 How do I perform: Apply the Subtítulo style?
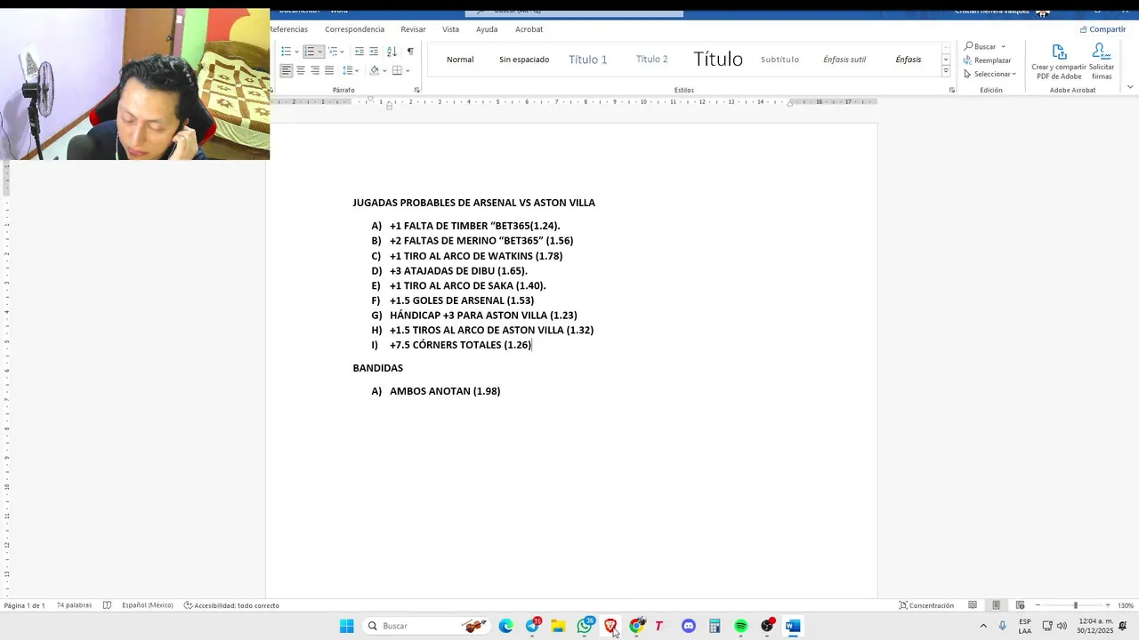pos(780,60)
